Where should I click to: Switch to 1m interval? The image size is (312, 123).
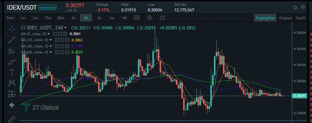[x=23, y=18]
